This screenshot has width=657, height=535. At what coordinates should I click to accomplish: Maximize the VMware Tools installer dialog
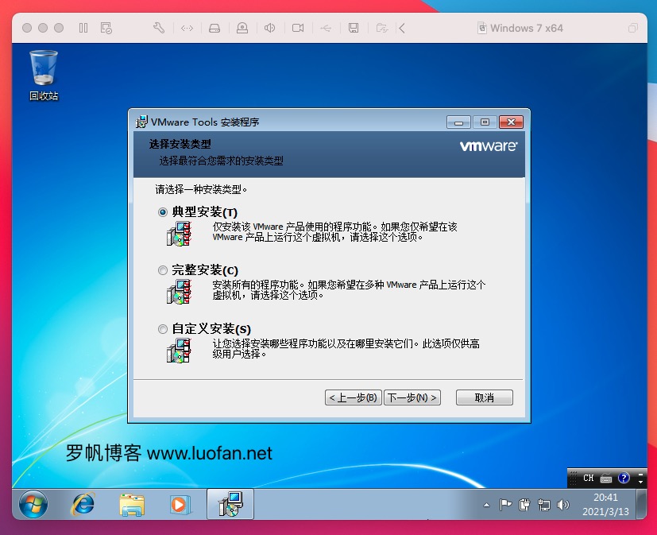[485, 122]
